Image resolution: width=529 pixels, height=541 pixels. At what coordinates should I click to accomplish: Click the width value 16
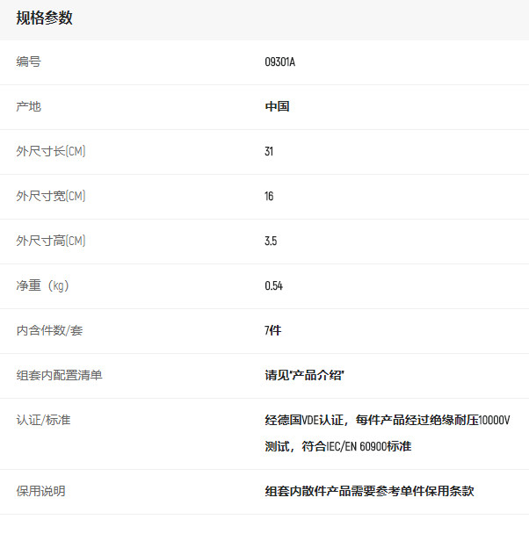(269, 197)
